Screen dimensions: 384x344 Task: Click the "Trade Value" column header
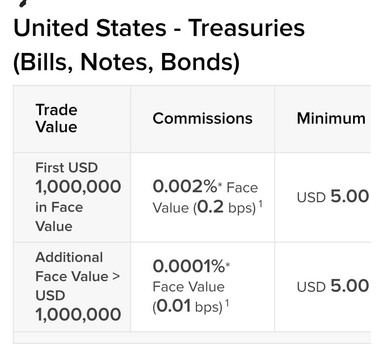coord(56,118)
